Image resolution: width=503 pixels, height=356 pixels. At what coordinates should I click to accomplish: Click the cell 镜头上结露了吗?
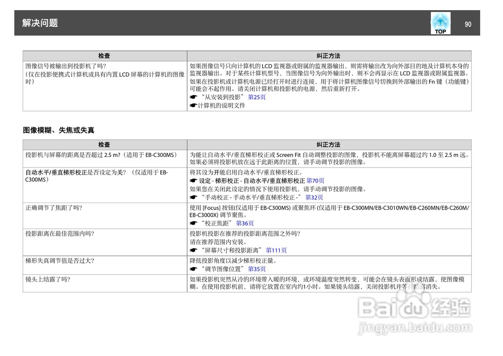(105, 283)
